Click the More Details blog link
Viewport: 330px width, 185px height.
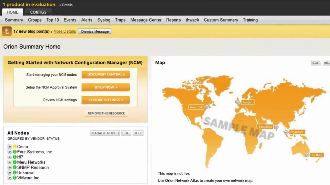click(x=65, y=31)
